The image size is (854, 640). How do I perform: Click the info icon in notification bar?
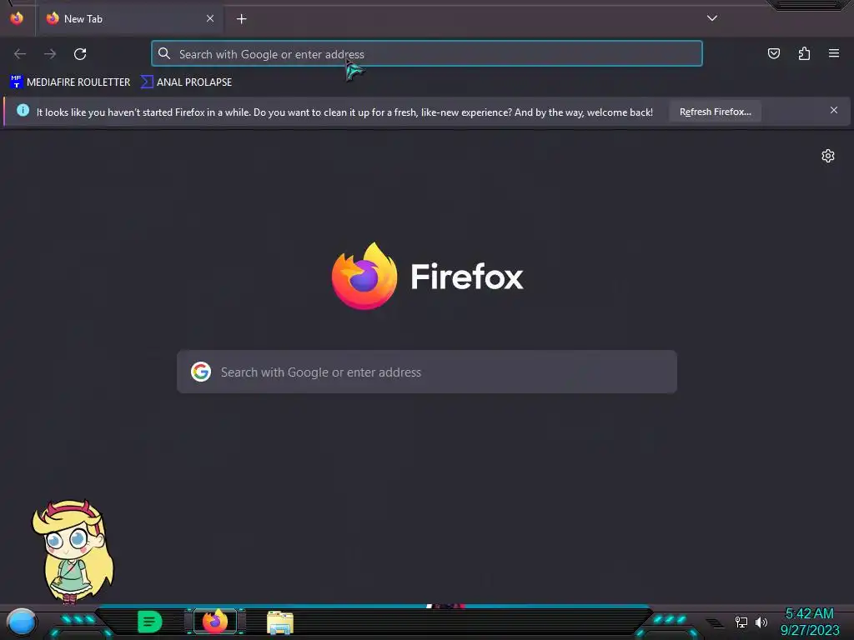point(23,111)
